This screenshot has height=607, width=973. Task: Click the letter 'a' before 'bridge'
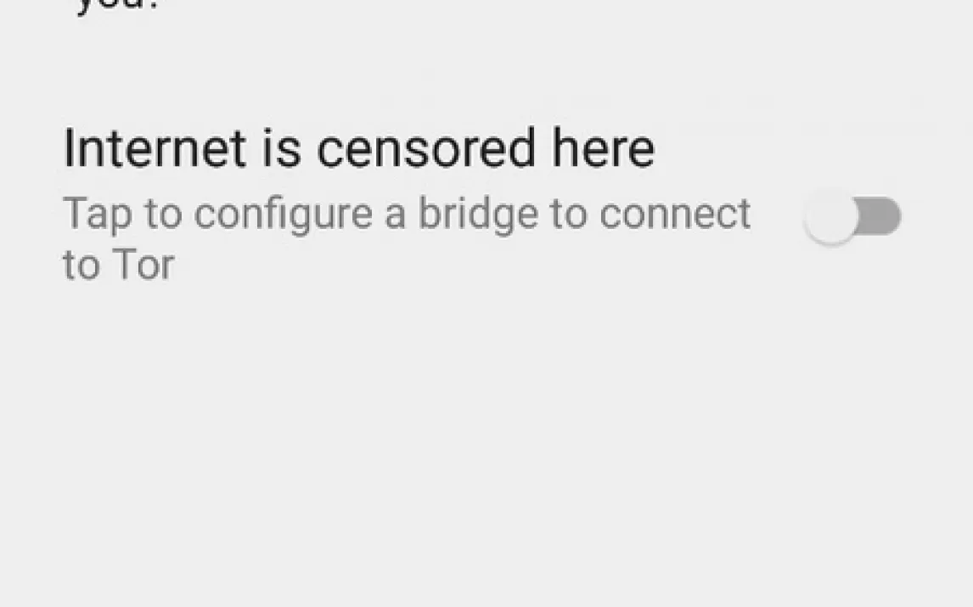point(395,218)
